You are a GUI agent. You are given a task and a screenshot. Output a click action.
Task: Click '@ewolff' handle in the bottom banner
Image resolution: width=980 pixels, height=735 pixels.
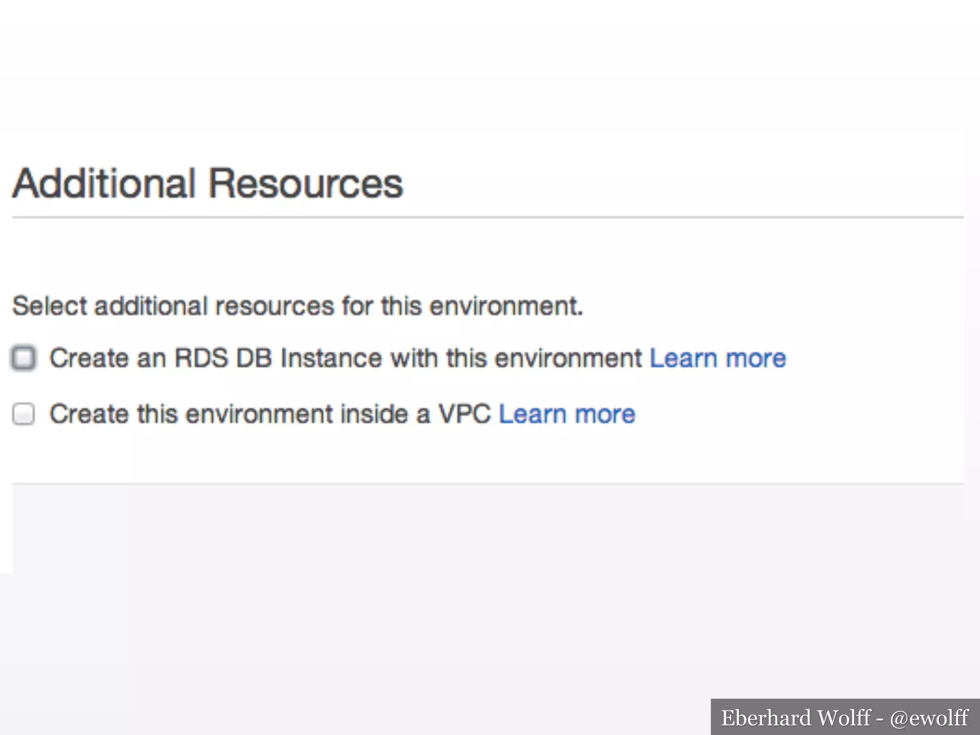click(929, 718)
